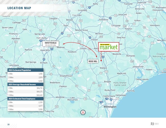This screenshot has width=166, height=128.
Task: Click the I-95 shield near Dunn
Action: point(62,33)
